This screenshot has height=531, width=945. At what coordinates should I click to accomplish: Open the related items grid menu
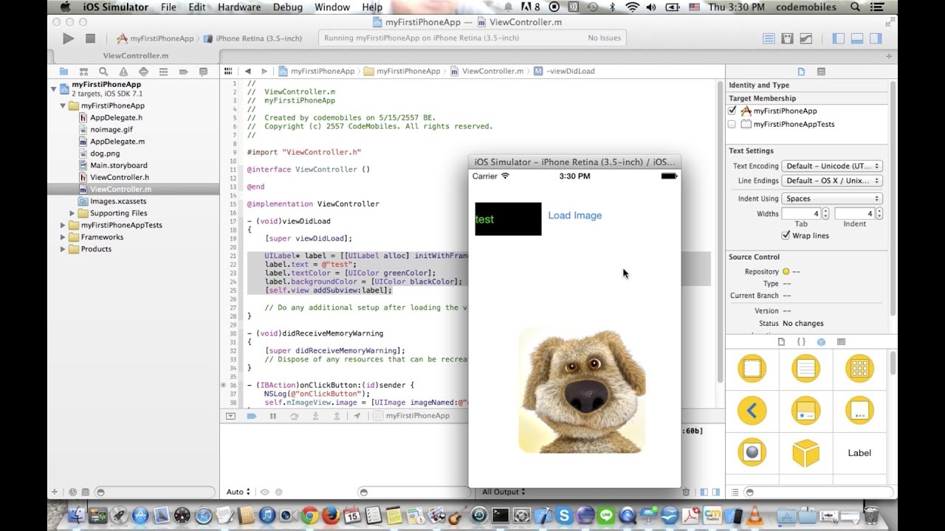[x=229, y=72]
